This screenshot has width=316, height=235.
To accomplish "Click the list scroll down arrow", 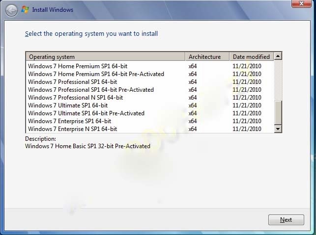I will pos(278,129).
